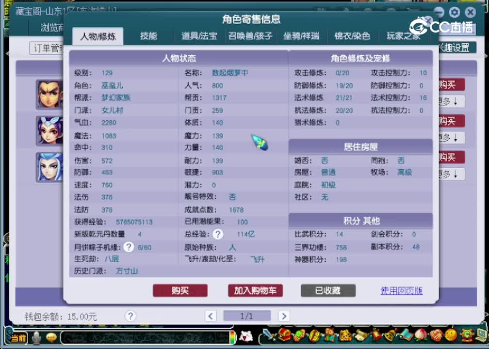Click the question mark icon beside 总经验
The height and width of the screenshot is (349, 489).
pos(217,234)
